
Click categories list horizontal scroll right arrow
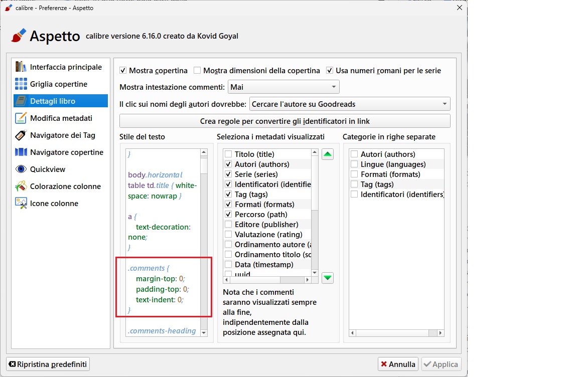[x=440, y=333]
